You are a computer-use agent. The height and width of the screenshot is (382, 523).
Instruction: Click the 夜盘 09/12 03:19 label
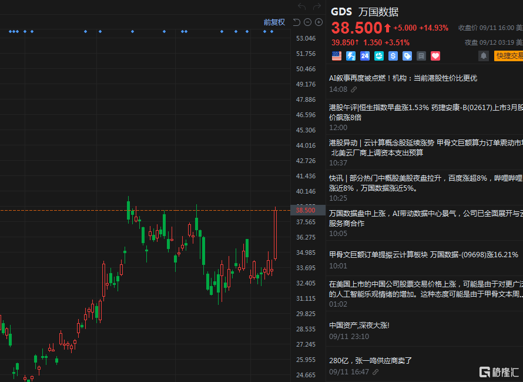point(490,42)
